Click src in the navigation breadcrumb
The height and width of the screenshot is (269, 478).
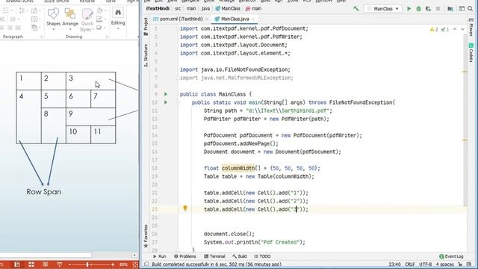(178, 8)
